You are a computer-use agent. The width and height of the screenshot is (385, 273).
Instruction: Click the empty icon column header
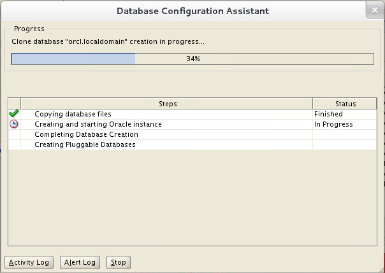(15, 104)
